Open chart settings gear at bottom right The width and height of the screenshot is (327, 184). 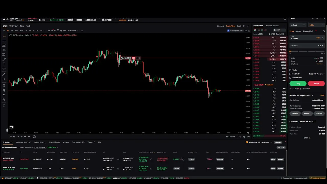point(248,133)
